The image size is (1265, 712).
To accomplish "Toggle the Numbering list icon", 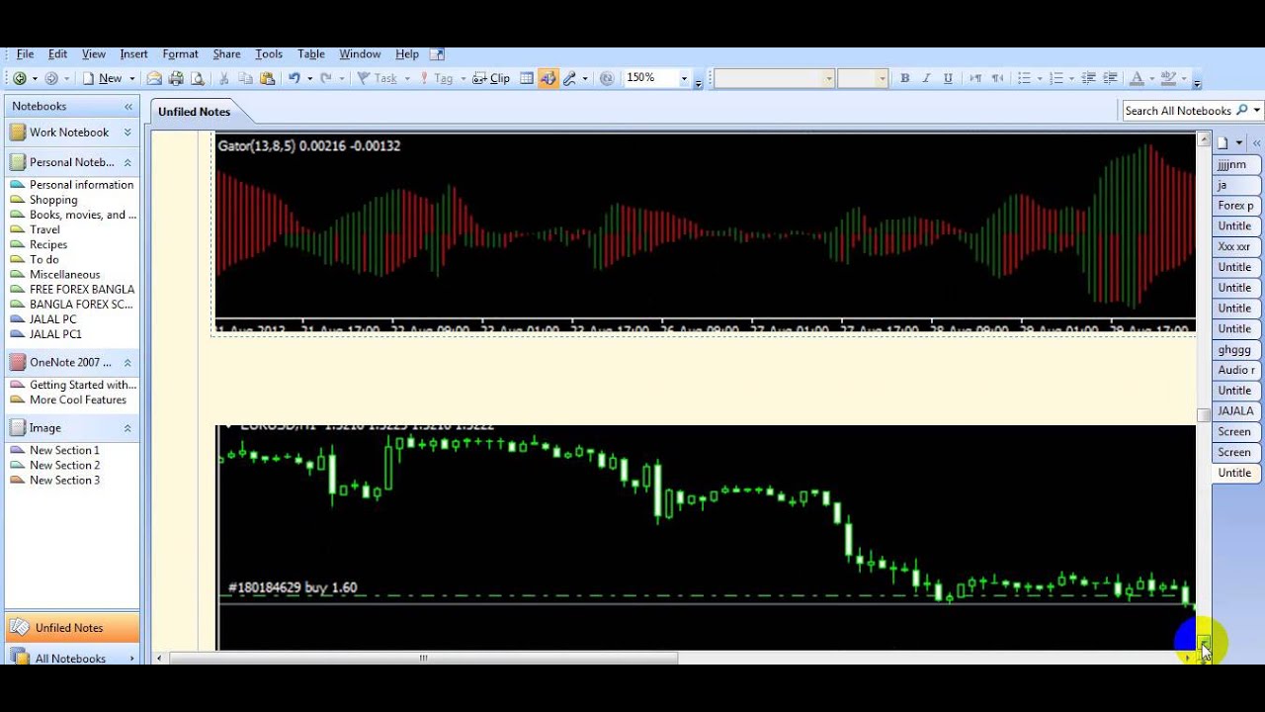I will pyautogui.click(x=1056, y=78).
